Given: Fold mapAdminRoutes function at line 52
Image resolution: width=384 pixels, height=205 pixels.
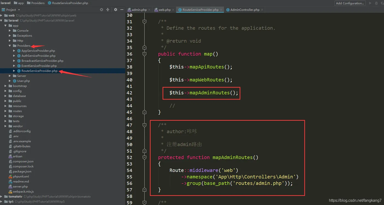Looking at the screenshot, I should tap(145, 158).
